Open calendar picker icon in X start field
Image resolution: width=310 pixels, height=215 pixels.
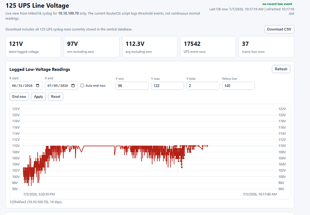click(x=38, y=85)
